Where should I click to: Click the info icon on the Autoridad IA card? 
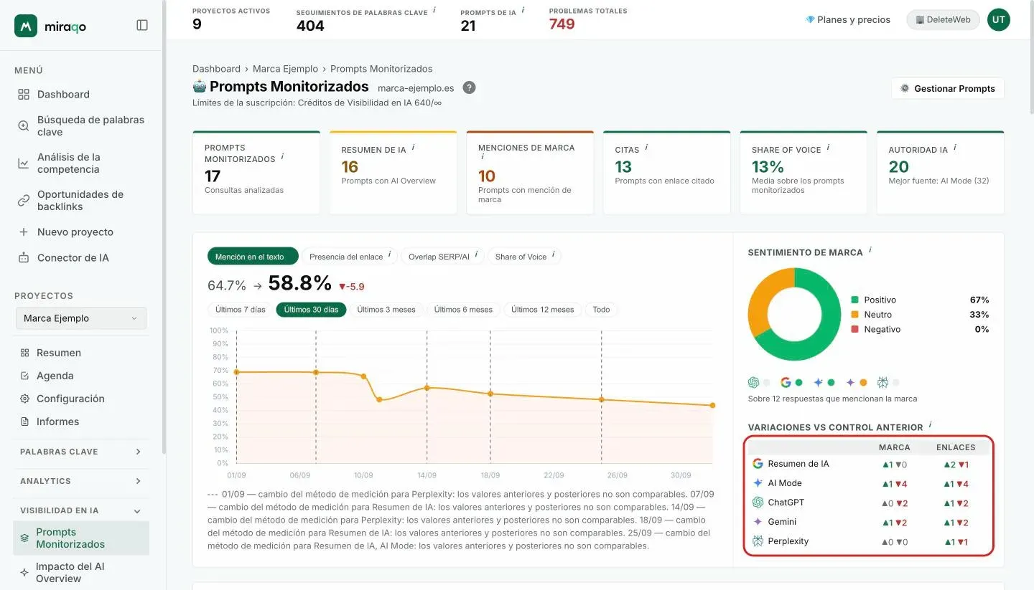(955, 148)
